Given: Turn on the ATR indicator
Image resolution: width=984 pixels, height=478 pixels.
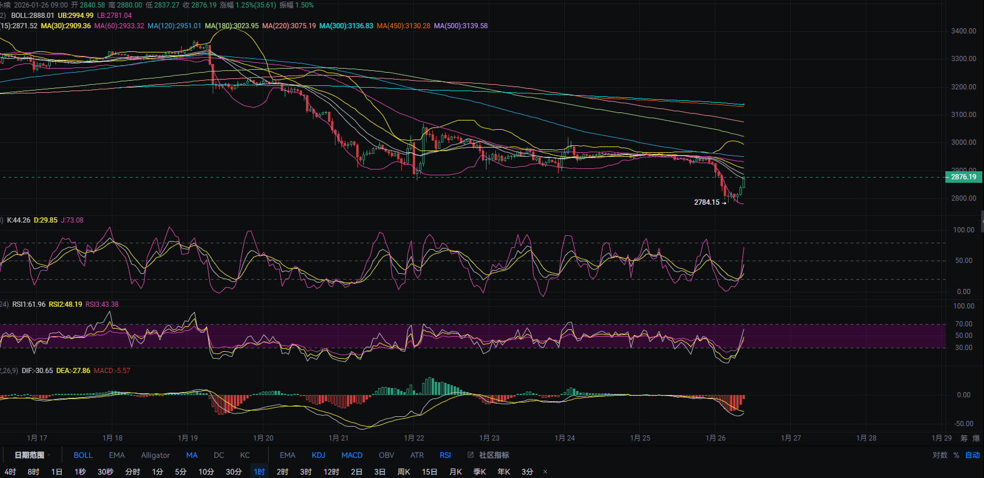Looking at the screenshot, I should tap(417, 455).
